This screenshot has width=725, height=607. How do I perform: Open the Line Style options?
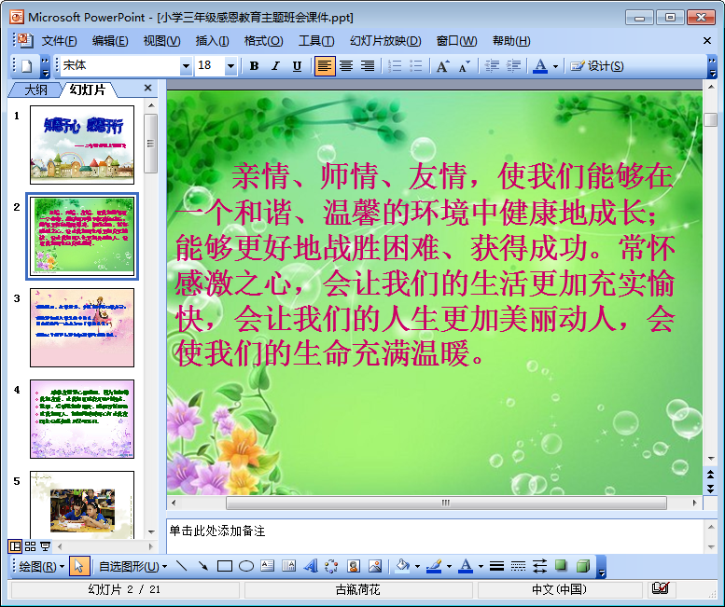(x=496, y=566)
